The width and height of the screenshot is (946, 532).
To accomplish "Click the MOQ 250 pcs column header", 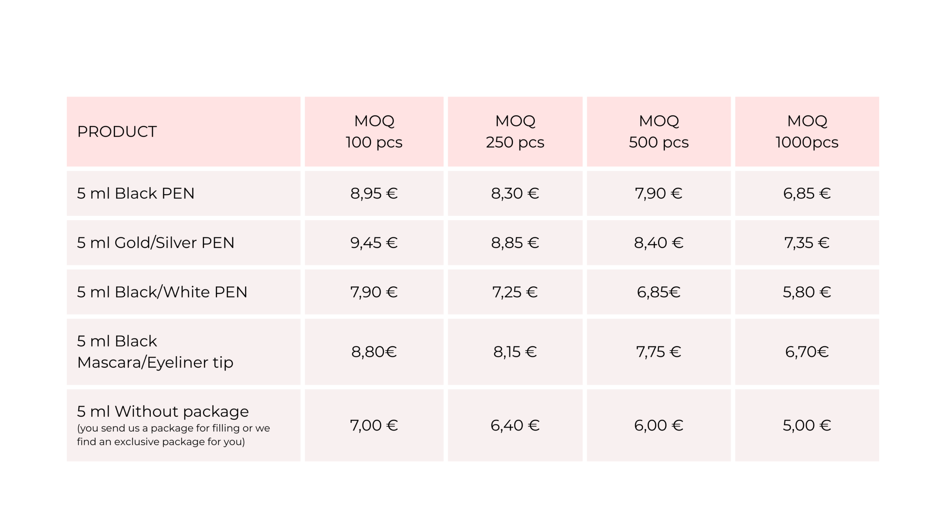I will pyautogui.click(x=515, y=132).
